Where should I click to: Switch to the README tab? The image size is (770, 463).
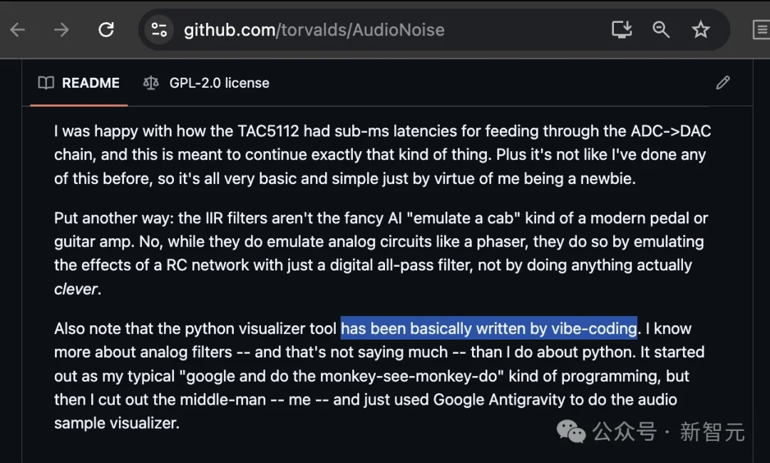pos(90,83)
